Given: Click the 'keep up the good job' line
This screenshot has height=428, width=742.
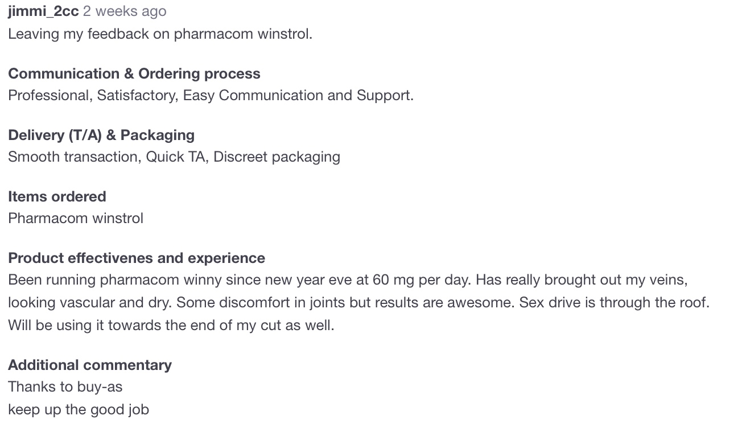Looking at the screenshot, I should [79, 410].
